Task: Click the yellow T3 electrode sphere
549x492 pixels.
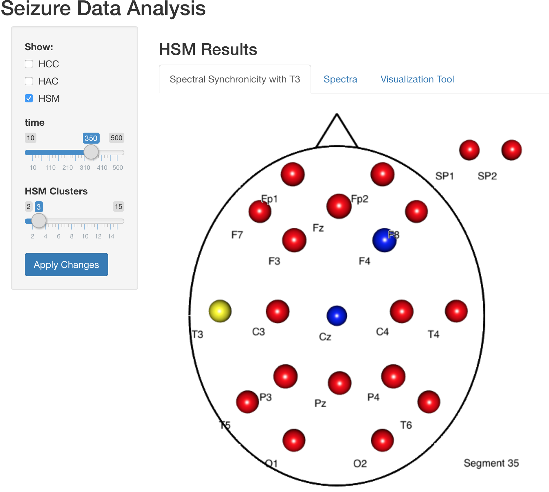Action: [x=220, y=311]
